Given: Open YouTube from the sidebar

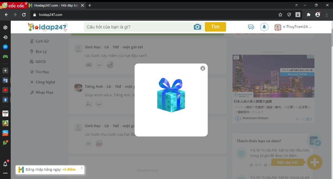Looking at the screenshot, I should coord(5,90).
